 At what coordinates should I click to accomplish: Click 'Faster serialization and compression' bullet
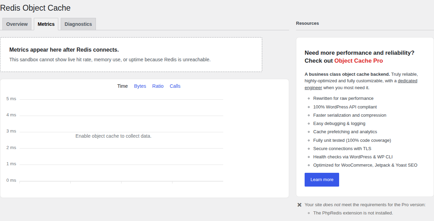coord(350,115)
